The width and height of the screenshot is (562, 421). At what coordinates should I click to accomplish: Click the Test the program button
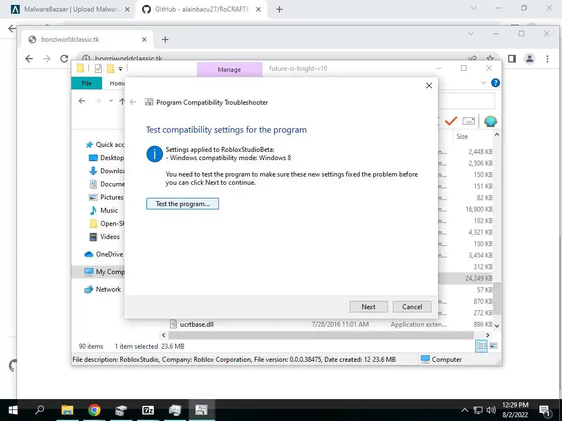[x=182, y=204]
